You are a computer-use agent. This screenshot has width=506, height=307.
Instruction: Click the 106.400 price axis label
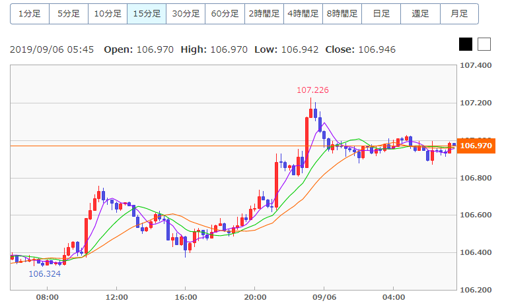pos(476,252)
